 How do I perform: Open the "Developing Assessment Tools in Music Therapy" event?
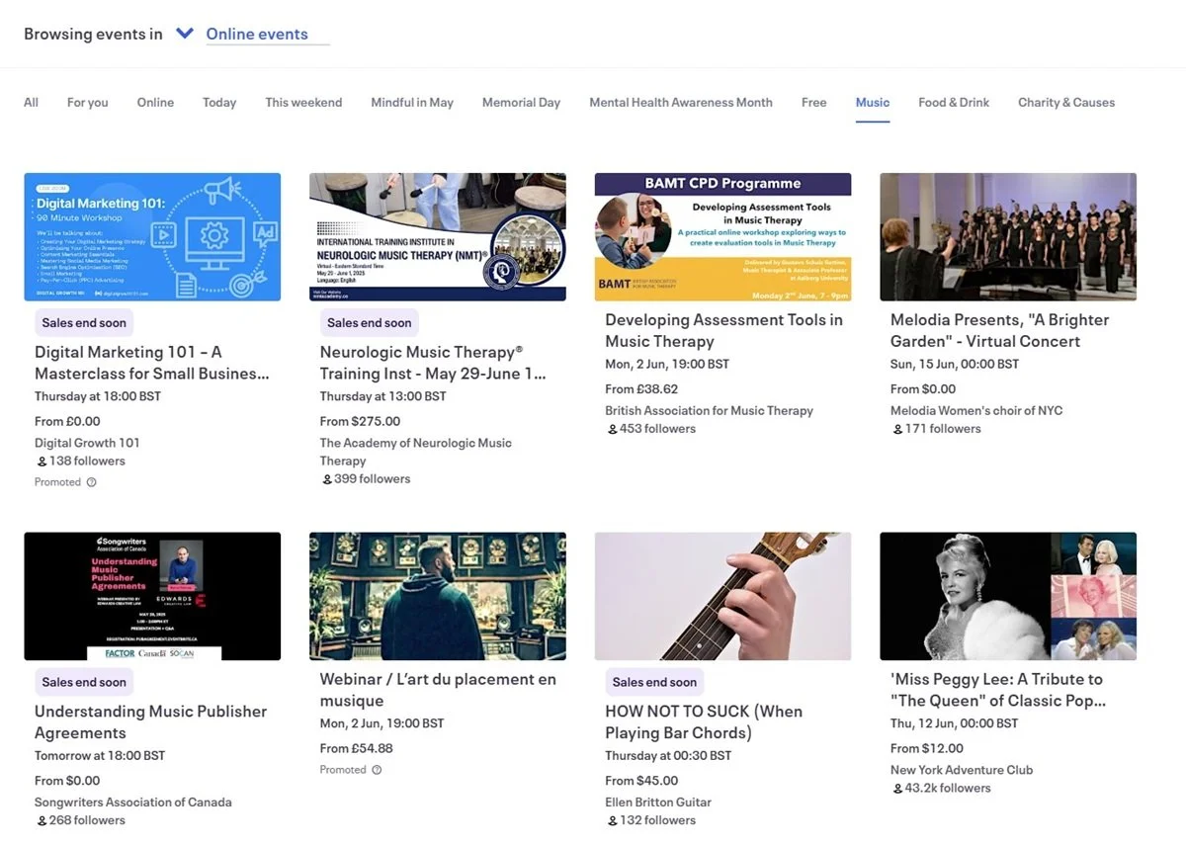click(722, 330)
